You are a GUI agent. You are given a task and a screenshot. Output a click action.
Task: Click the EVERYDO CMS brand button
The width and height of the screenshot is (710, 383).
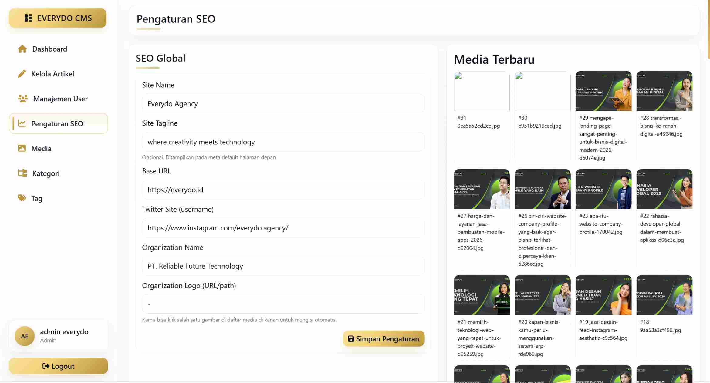[x=58, y=18]
